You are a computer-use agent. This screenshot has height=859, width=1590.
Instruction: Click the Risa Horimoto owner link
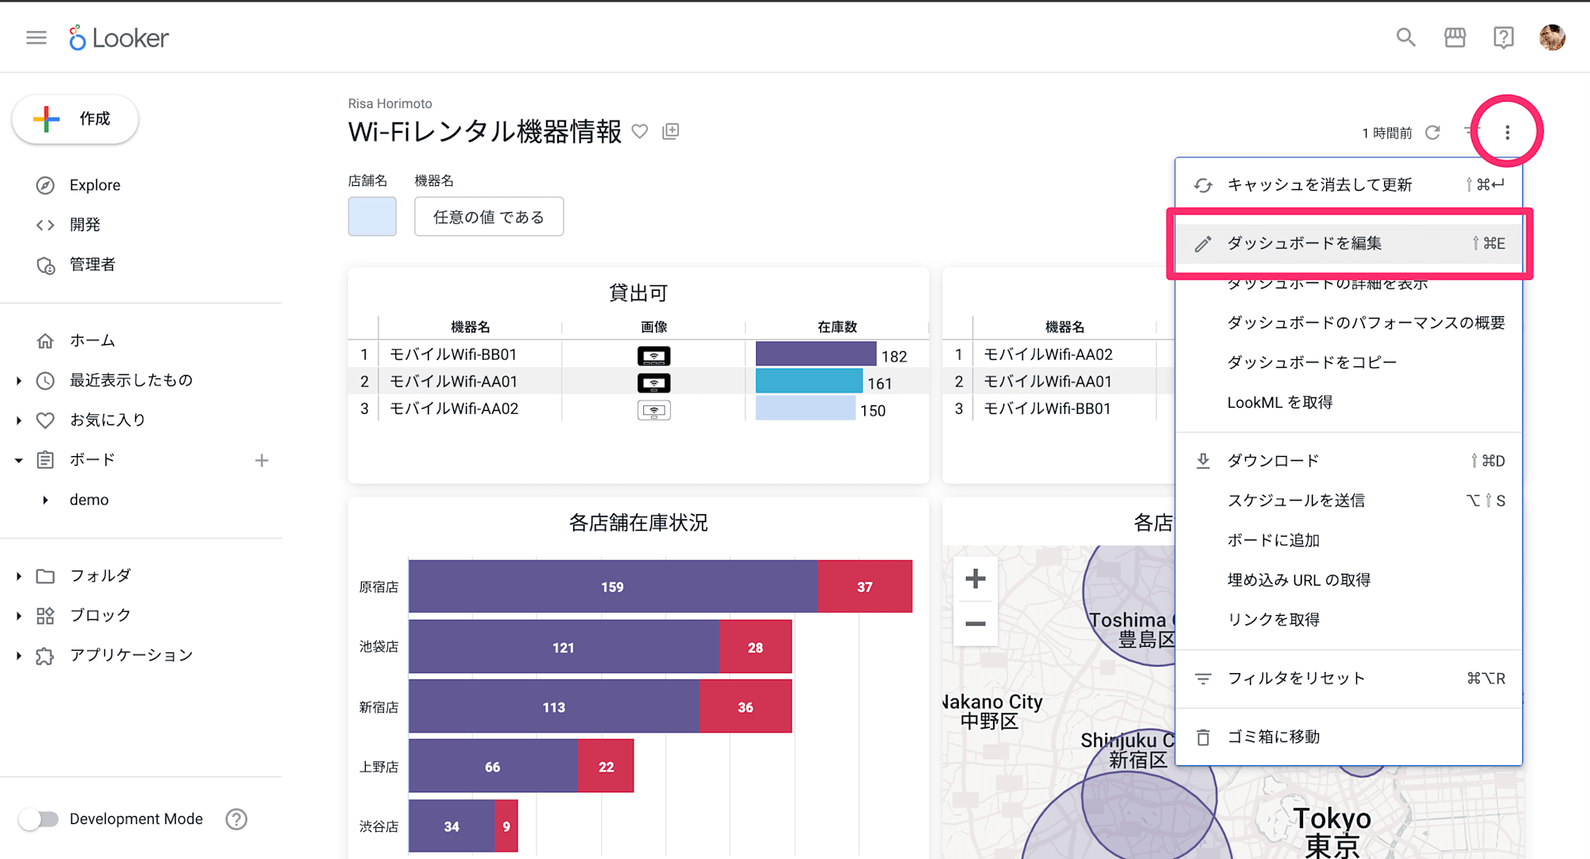coord(390,103)
